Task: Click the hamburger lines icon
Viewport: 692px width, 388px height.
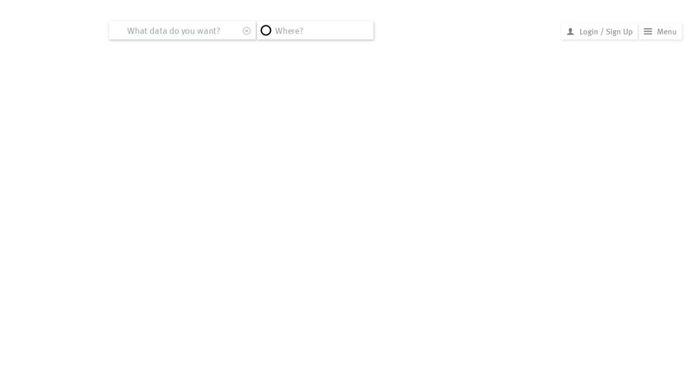Action: (648, 31)
